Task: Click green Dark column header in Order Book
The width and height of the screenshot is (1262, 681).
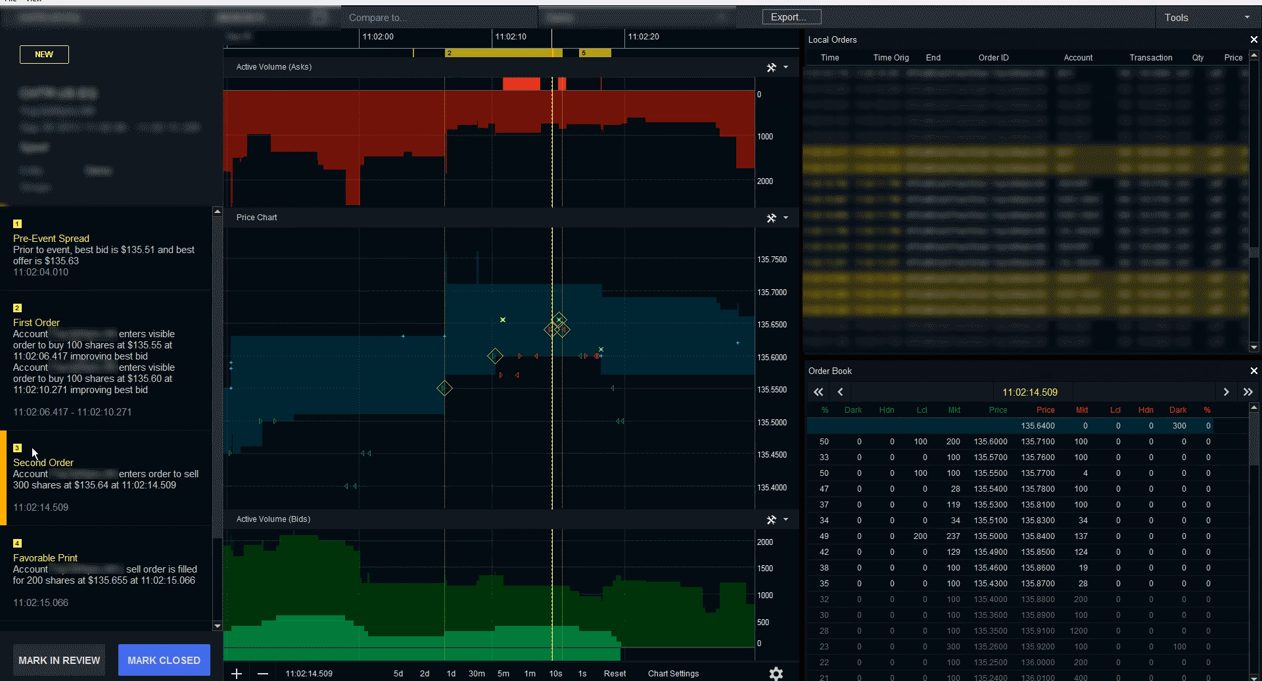Action: point(853,410)
